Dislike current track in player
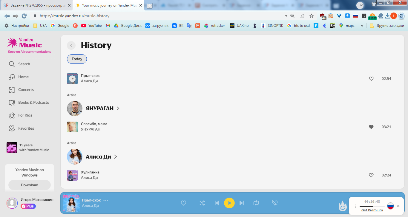This screenshot has width=408, height=217. click(x=275, y=203)
